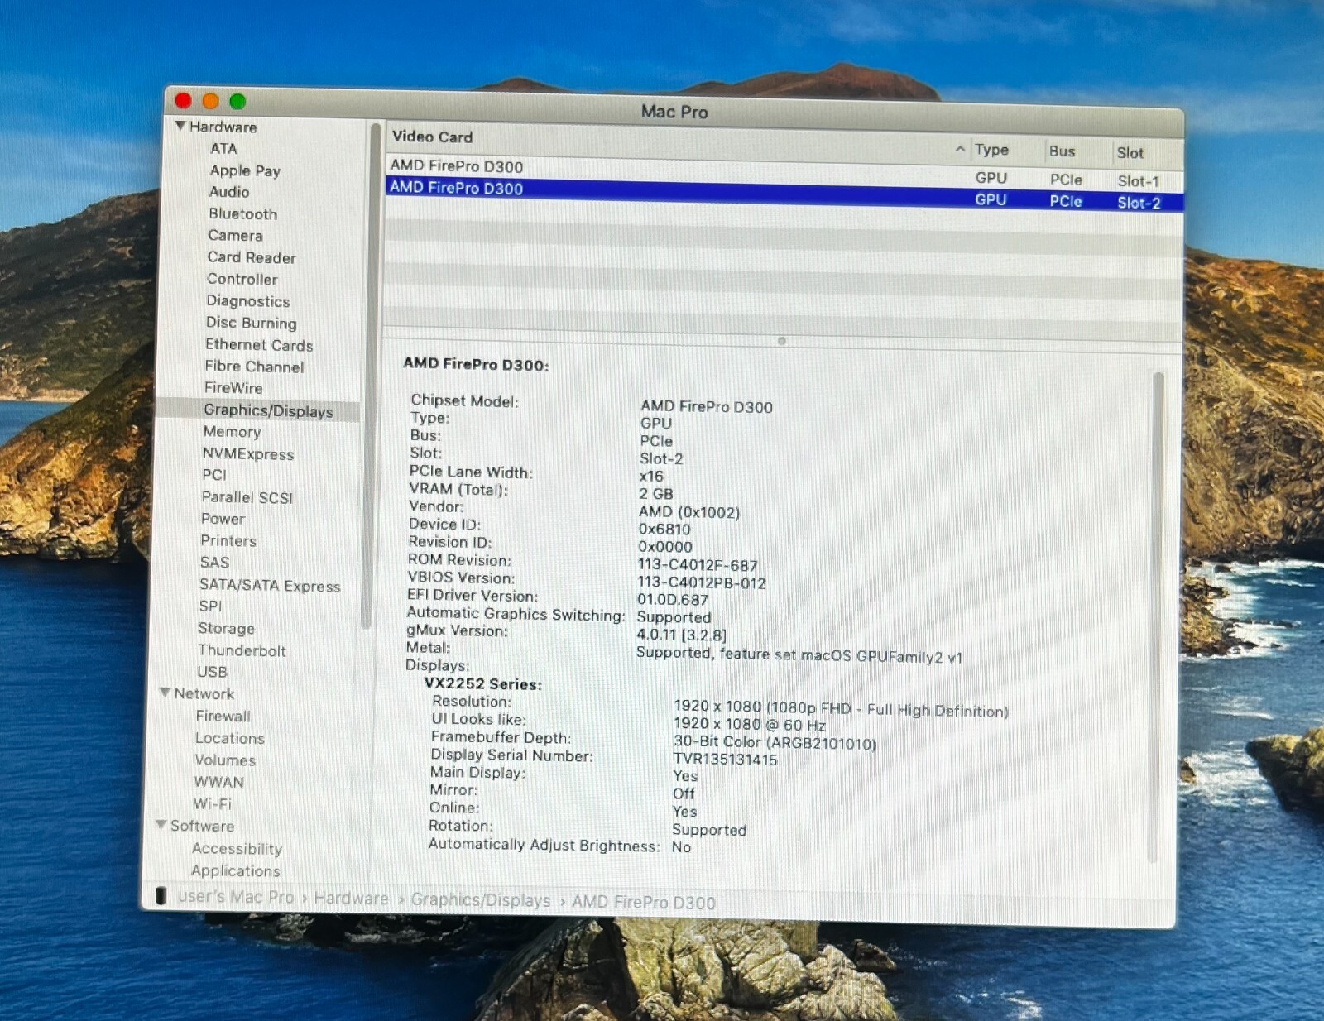The image size is (1324, 1021).
Task: Open Thunderbolt hardware entry
Action: 242,650
